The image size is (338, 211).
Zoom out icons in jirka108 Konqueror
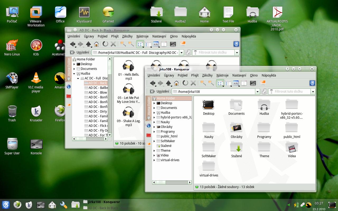211,83
